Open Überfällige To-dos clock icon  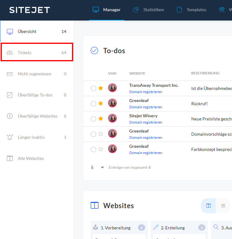point(10,95)
